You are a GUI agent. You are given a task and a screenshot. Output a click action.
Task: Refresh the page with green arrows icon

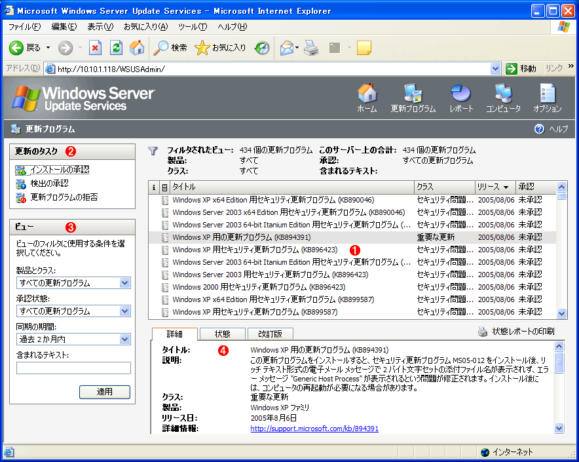[x=116, y=48]
